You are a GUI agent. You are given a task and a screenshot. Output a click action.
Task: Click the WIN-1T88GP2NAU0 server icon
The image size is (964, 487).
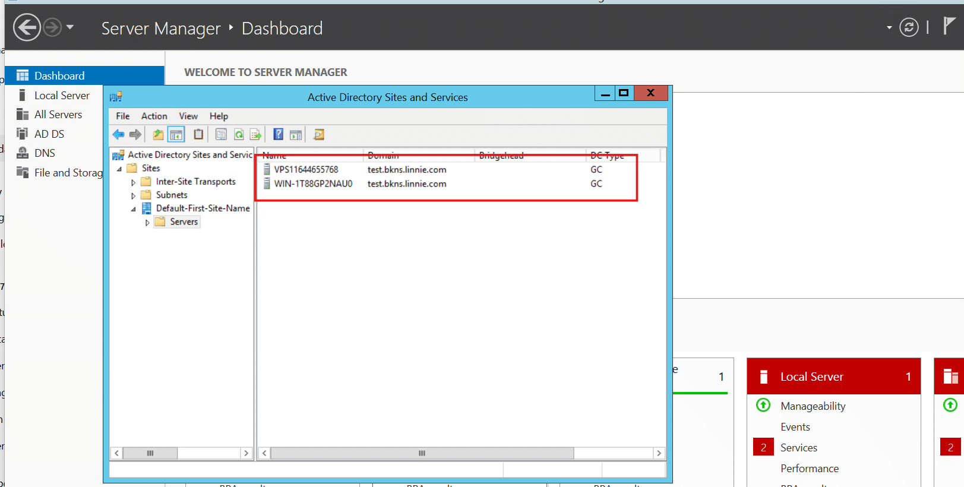tap(267, 184)
